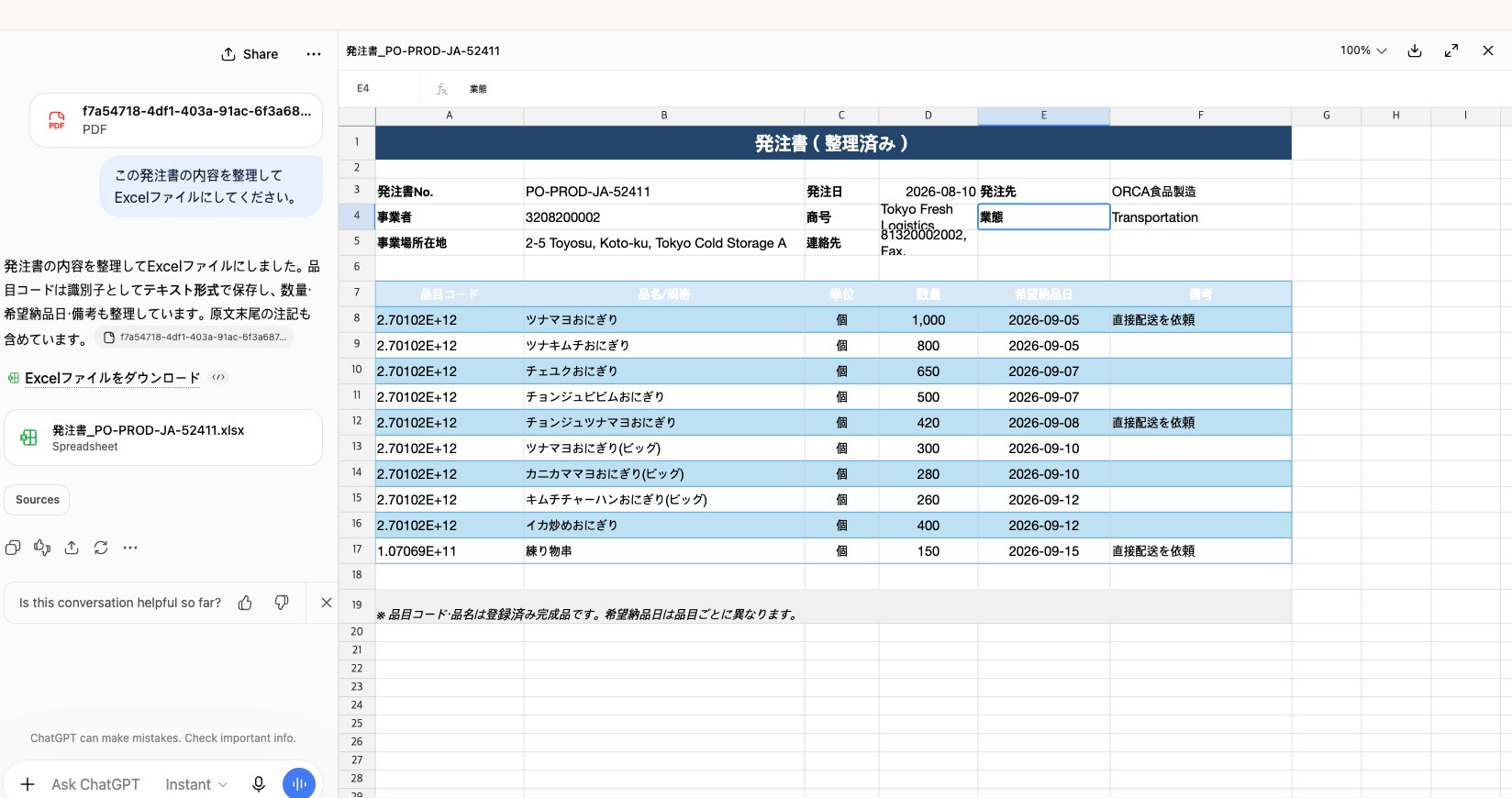
Task: Open the Instant model dropdown
Action: point(195,784)
